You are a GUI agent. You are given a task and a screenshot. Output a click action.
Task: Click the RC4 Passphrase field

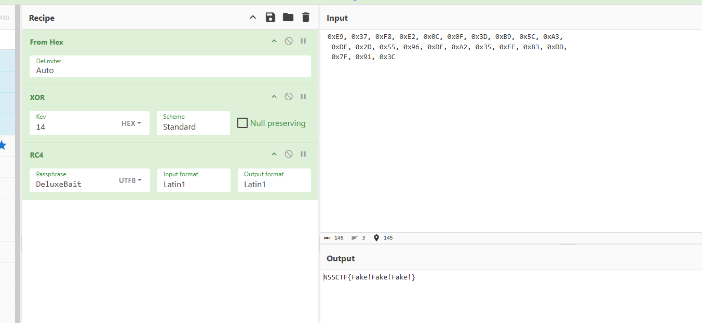coord(73,184)
